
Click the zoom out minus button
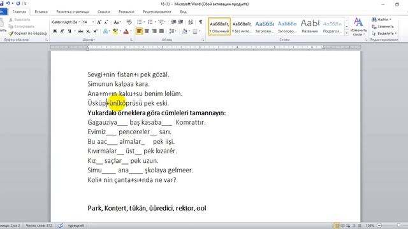click(379, 226)
